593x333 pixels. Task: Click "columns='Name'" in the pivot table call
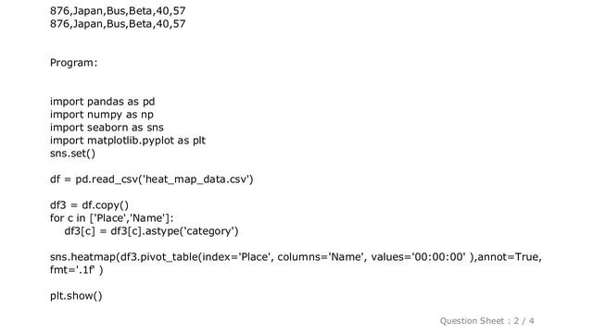[x=322, y=257]
